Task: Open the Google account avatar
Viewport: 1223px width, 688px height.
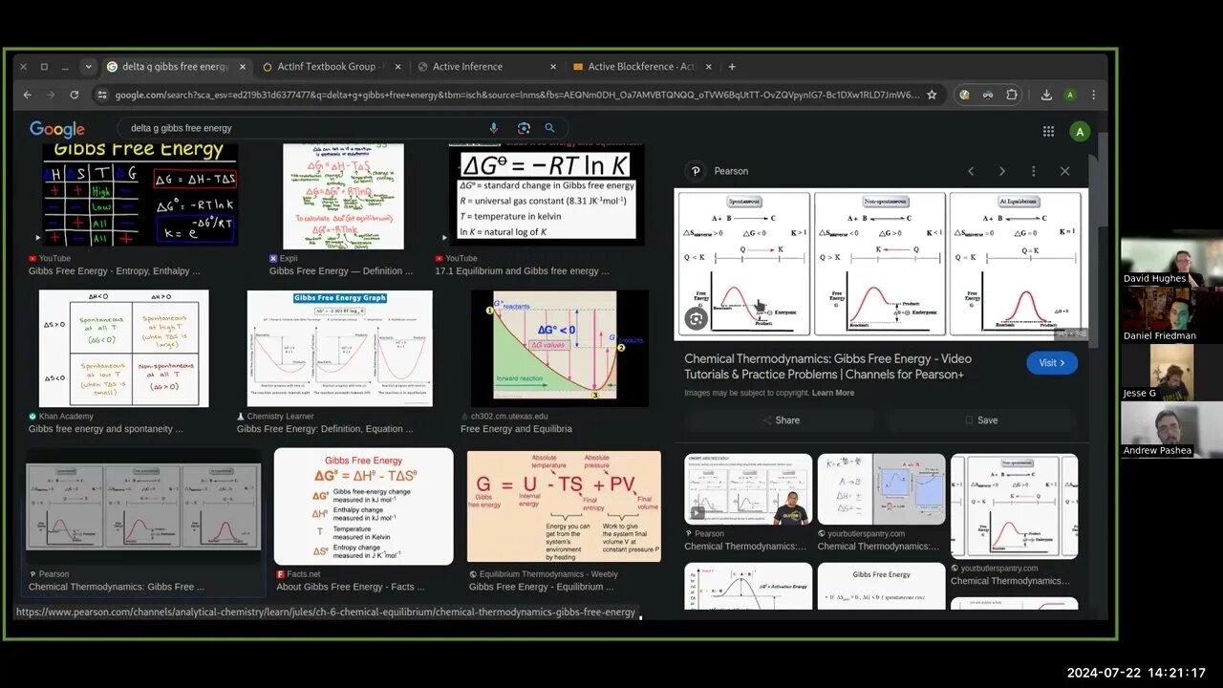Action: tap(1080, 132)
